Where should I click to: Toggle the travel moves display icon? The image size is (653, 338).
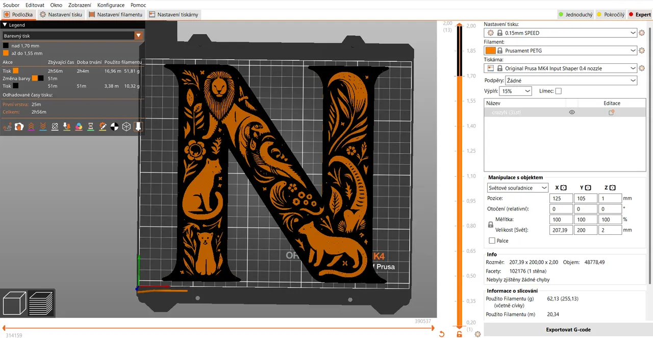click(8, 126)
